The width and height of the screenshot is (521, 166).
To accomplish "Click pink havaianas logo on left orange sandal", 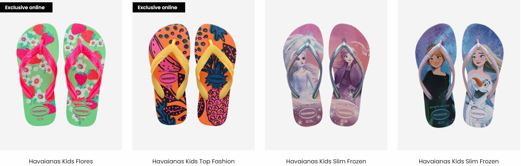I will (x=168, y=79).
